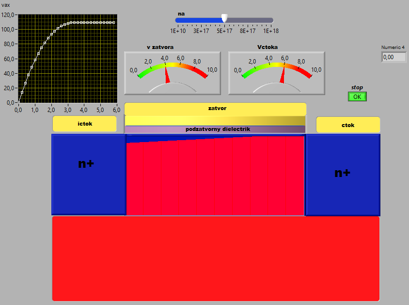Click the v zatvora gauge needle
The image size is (409, 305).
click(167, 75)
